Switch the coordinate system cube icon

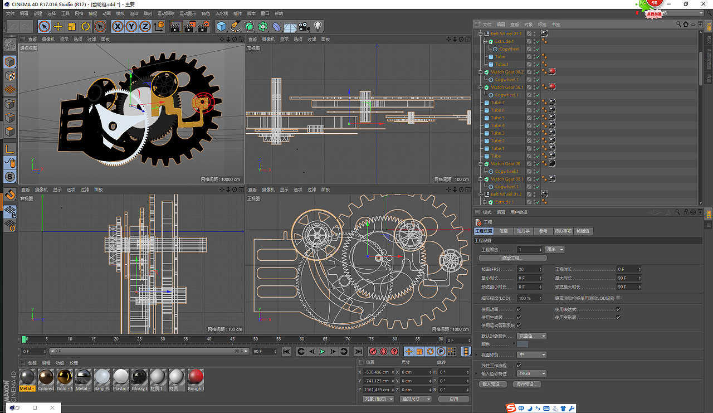(159, 26)
